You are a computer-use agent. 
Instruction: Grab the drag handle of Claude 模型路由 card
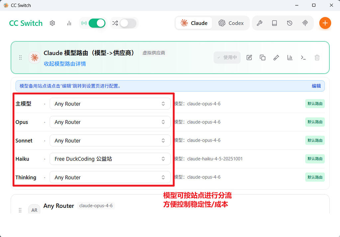(x=20, y=57)
